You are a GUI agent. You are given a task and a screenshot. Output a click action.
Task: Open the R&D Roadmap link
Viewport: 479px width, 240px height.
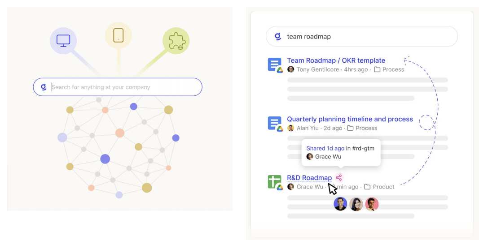pos(309,178)
